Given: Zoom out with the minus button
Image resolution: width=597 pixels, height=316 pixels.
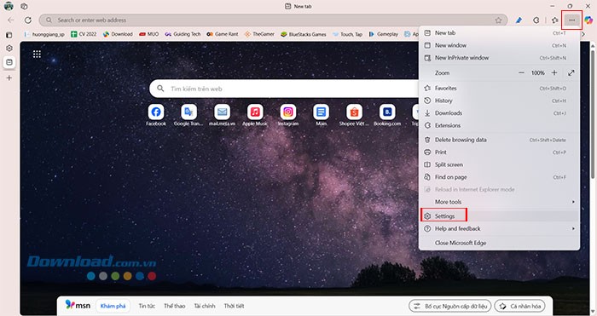Looking at the screenshot, I should click(x=521, y=72).
